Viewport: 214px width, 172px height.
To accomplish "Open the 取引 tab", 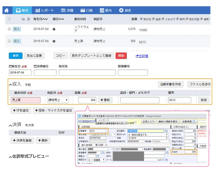I will [x=22, y=10].
